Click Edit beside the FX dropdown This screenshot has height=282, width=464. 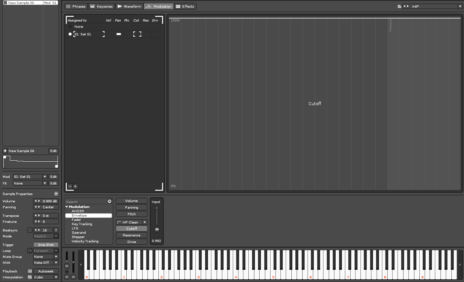(53, 183)
